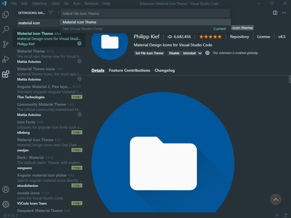
Task: Open the Go menu
Action: point(66,3)
